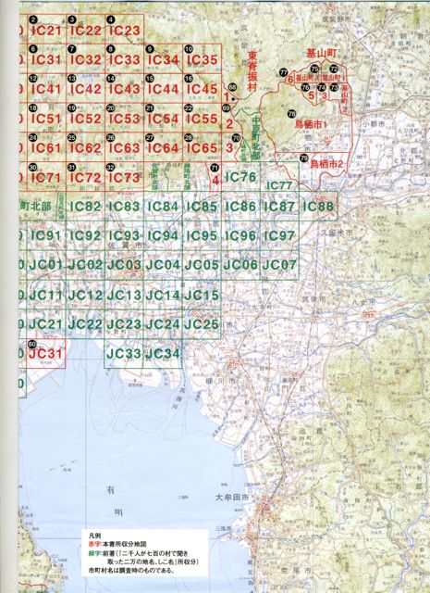Screen dimensions: 430x593
Task: Click the black circle marker numbered 78
Action: pyautogui.click(x=291, y=113)
